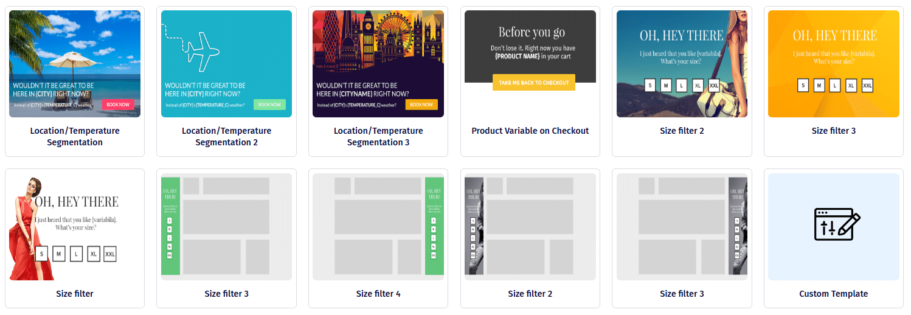
Task: Choose the green left sidebar Size filter 3
Action: click(226, 227)
